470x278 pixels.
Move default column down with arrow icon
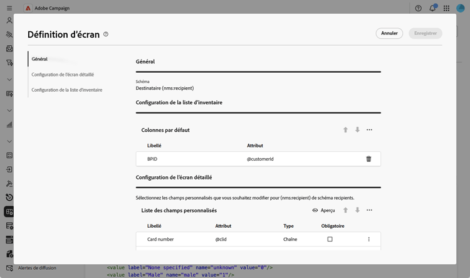point(357,130)
